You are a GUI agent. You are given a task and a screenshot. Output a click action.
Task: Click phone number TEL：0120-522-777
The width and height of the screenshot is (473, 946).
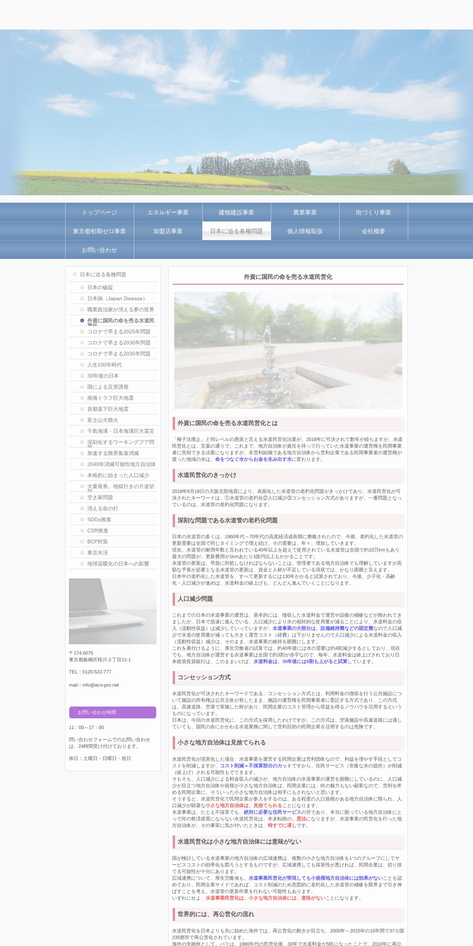pos(90,672)
